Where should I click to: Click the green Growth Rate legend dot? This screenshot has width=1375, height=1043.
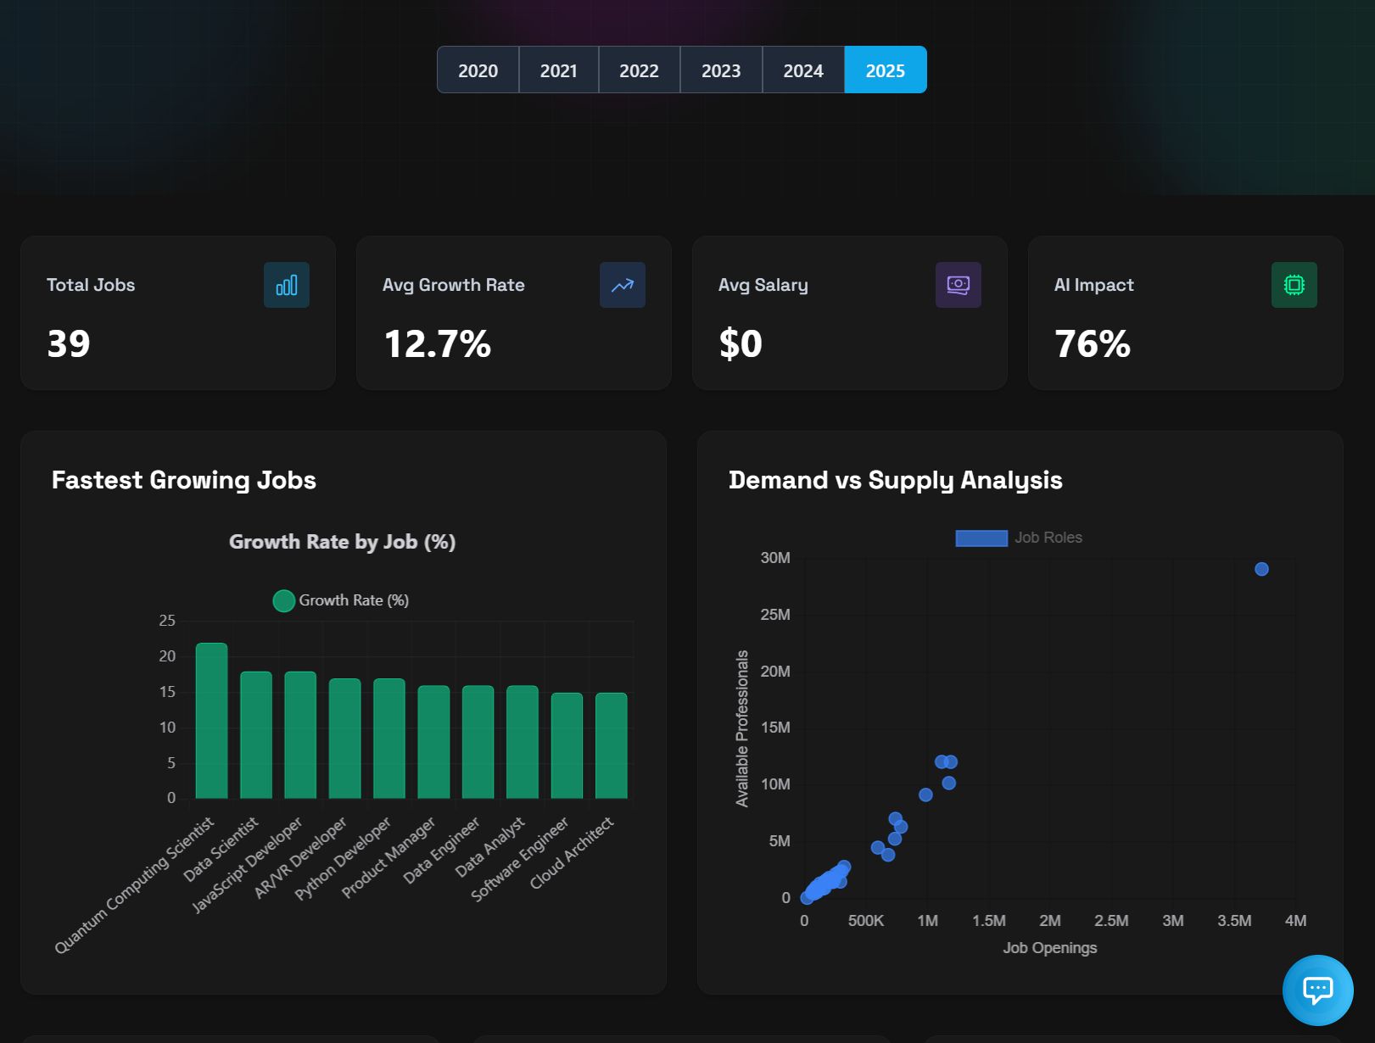(x=283, y=600)
